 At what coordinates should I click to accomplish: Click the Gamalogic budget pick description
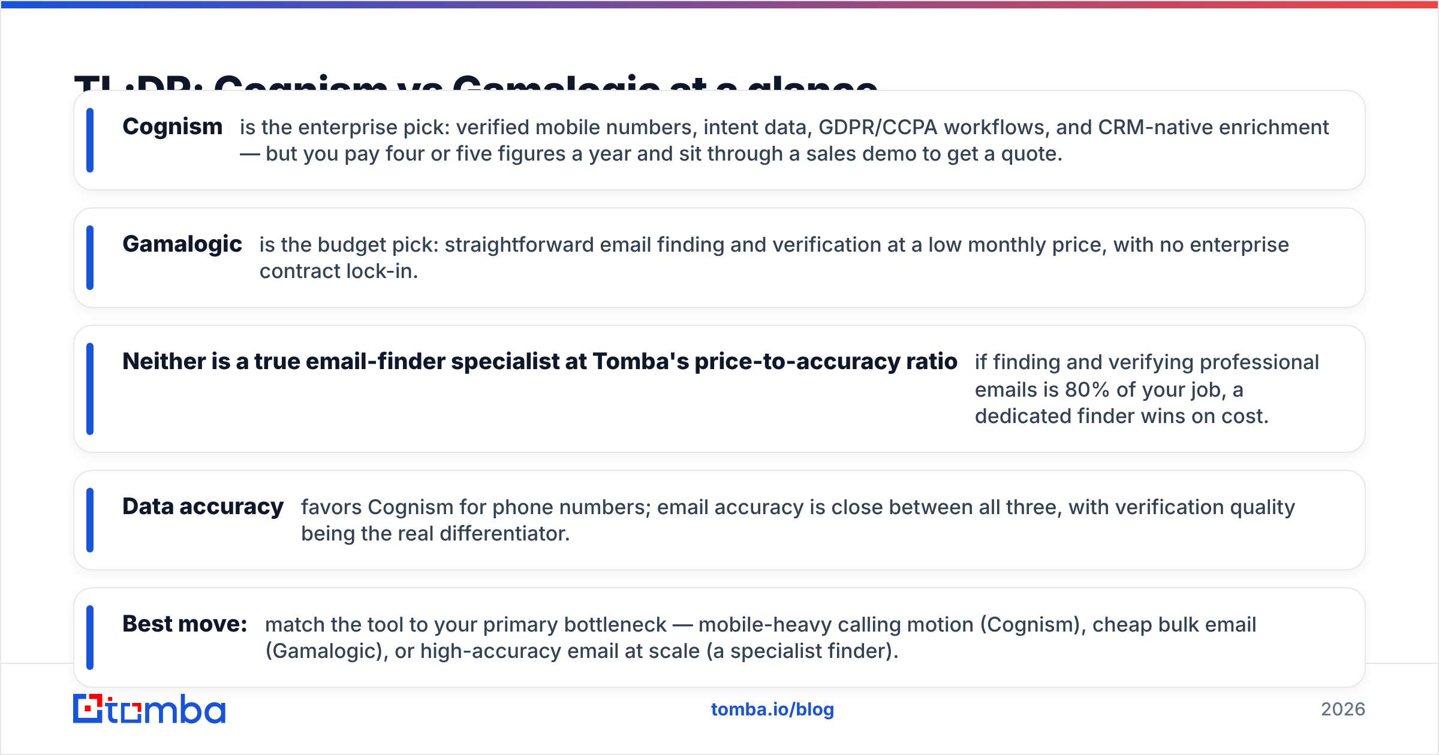[x=774, y=258]
